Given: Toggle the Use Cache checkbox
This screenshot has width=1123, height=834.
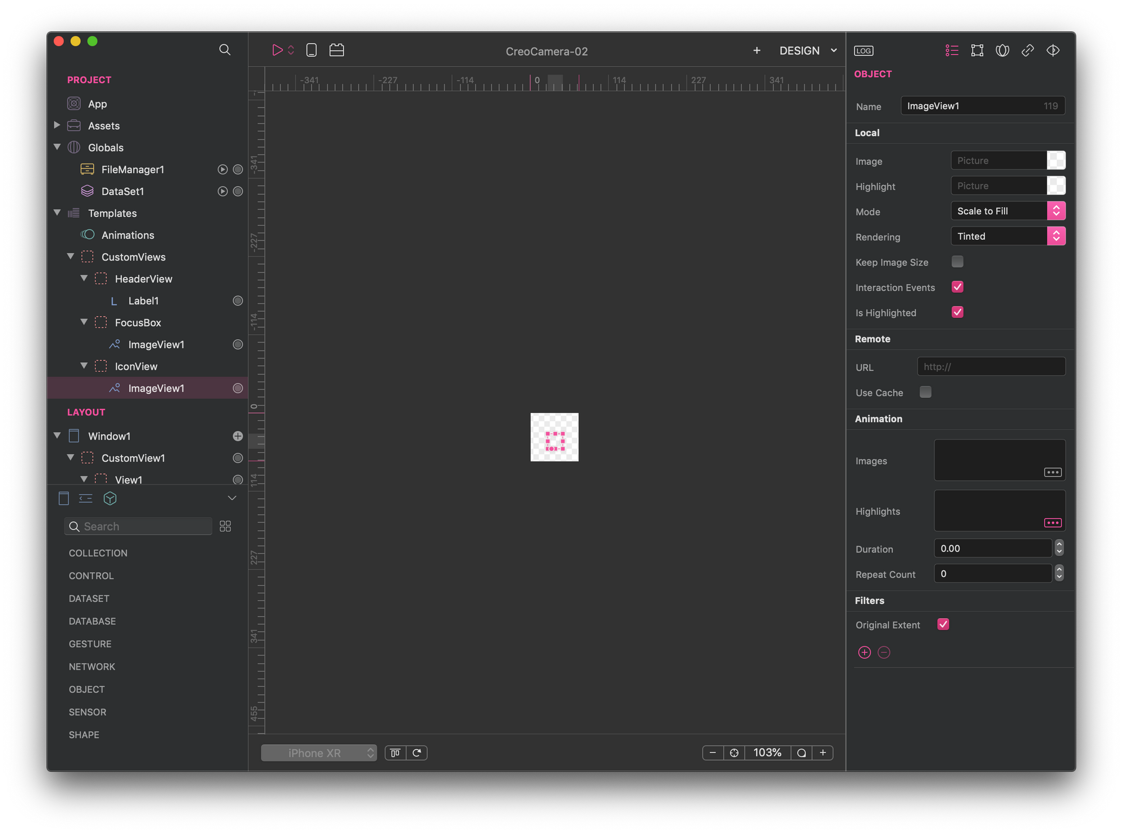Looking at the screenshot, I should coord(925,392).
